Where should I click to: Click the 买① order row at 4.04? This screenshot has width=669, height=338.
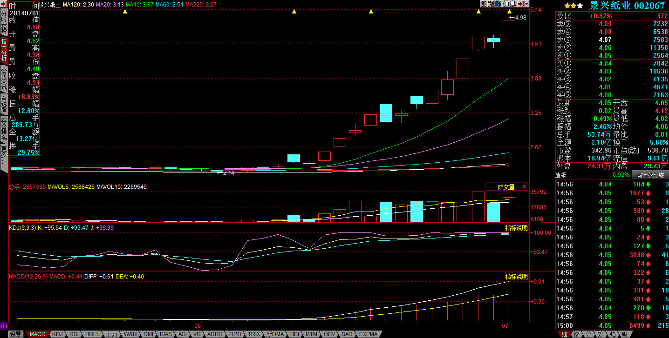[x=612, y=63]
